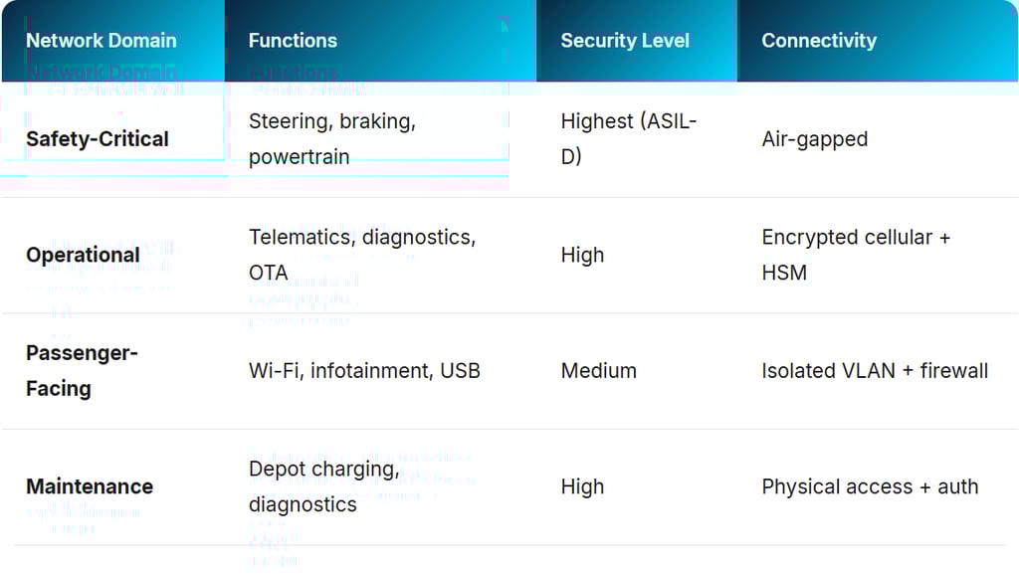
Task: Click the "Highest (ASIL-D)" security cell
Action: click(x=629, y=139)
